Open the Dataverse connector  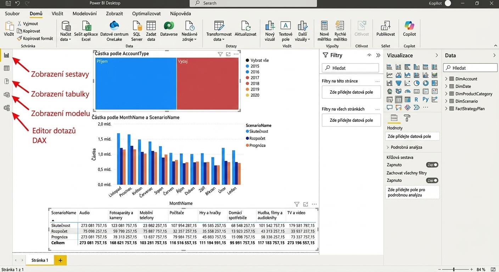(x=169, y=29)
